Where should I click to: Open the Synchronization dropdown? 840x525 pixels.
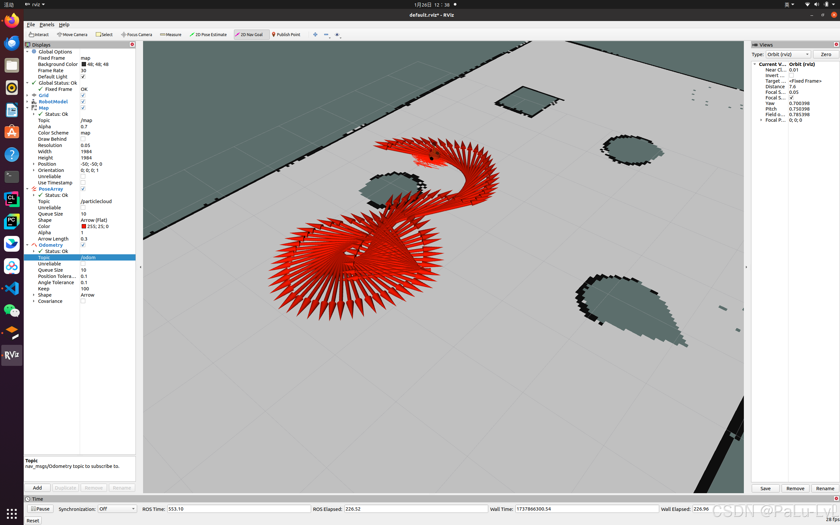click(x=117, y=509)
